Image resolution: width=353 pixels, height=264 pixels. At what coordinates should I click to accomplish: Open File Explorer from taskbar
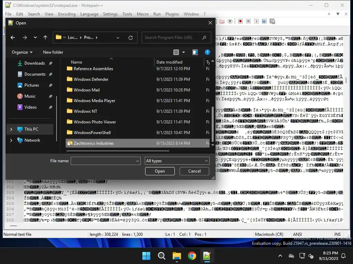177,256
